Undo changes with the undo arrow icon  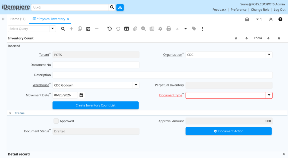pyautogui.click(x=109, y=29)
